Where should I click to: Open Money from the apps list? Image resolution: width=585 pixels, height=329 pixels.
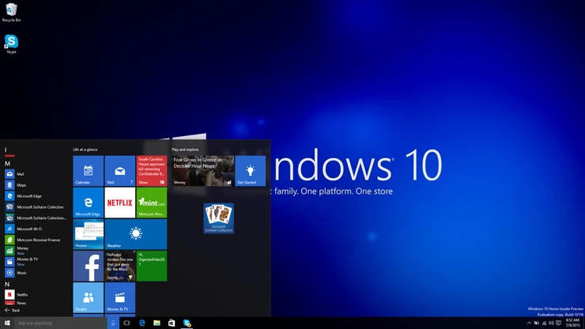[36, 251]
